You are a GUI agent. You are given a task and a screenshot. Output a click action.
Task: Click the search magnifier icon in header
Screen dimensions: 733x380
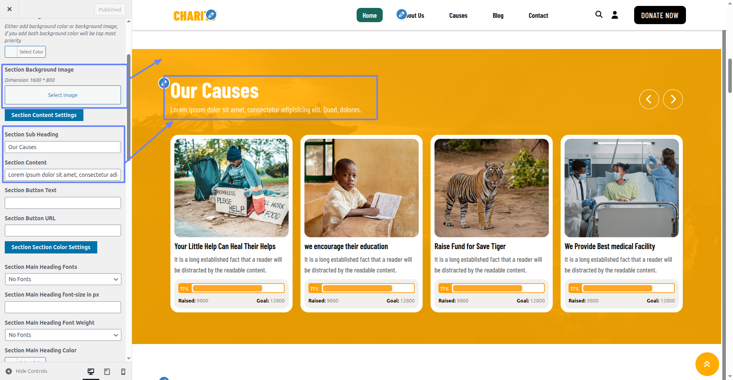pyautogui.click(x=599, y=15)
